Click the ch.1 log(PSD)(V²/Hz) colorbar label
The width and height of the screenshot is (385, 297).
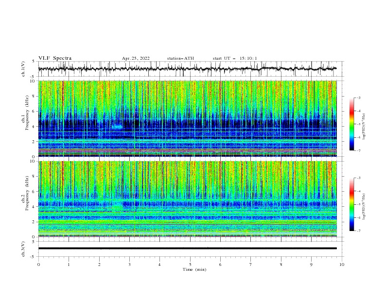coord(364,127)
